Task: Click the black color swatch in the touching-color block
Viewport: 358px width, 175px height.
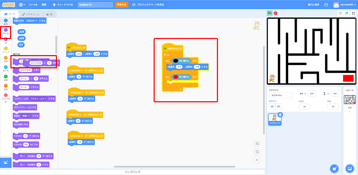Action: (175, 61)
